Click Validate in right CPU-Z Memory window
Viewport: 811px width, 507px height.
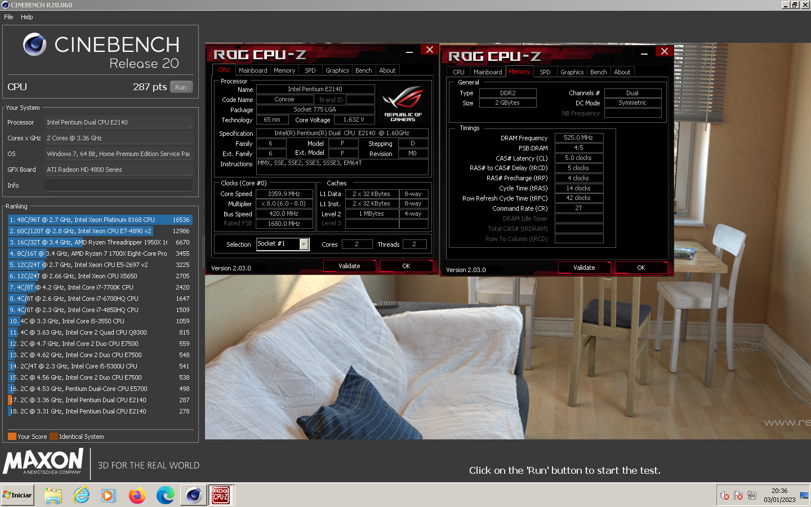(584, 268)
